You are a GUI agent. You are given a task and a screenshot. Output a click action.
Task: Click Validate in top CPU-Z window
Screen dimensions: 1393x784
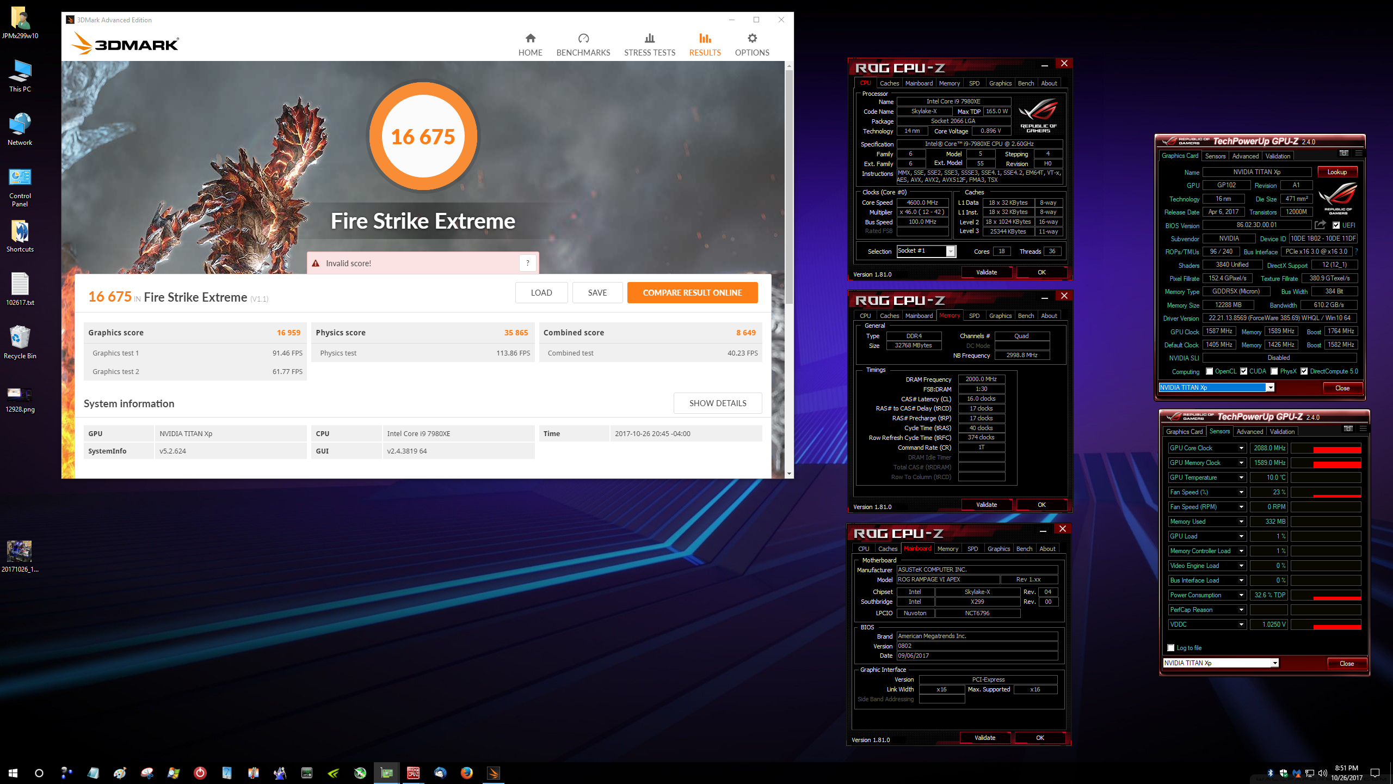(987, 272)
